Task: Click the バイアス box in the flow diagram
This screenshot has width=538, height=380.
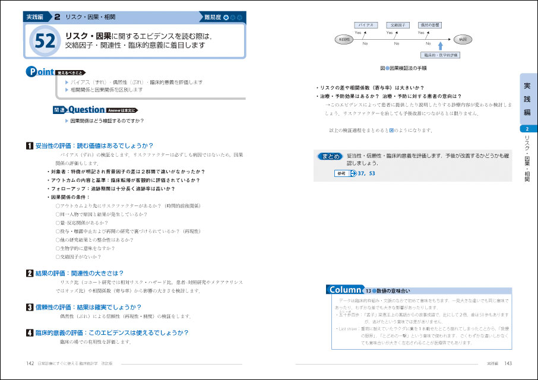Action: click(x=366, y=26)
